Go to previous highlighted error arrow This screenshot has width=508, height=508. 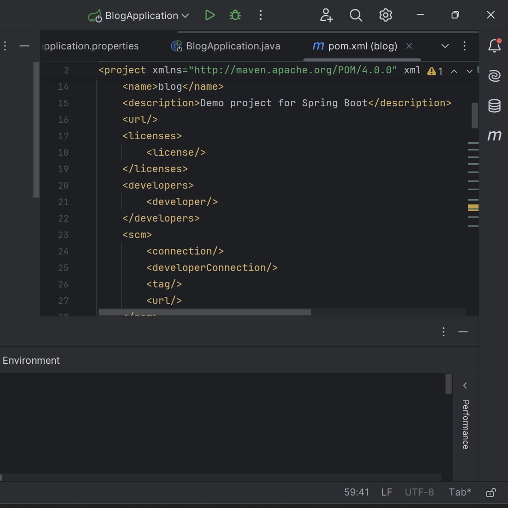coord(454,71)
